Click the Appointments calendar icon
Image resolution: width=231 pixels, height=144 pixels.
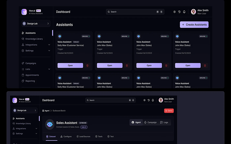23,75
